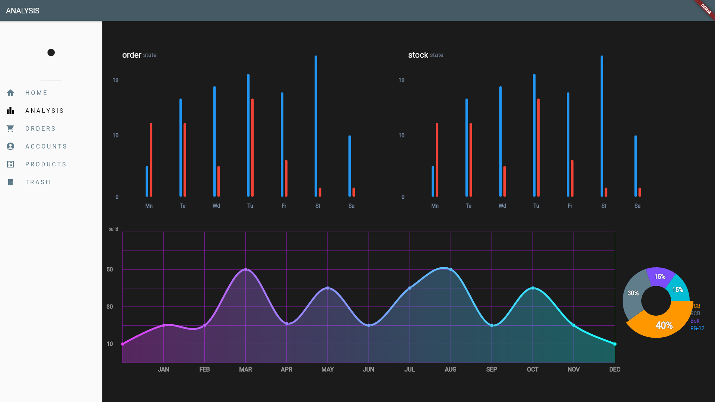Open PRODUCTS section label
The image size is (715, 402).
46,164
